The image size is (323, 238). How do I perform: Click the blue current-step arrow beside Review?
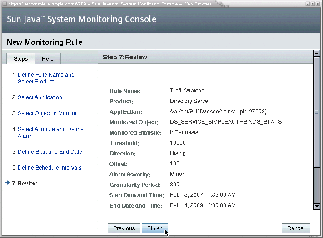click(x=7, y=183)
